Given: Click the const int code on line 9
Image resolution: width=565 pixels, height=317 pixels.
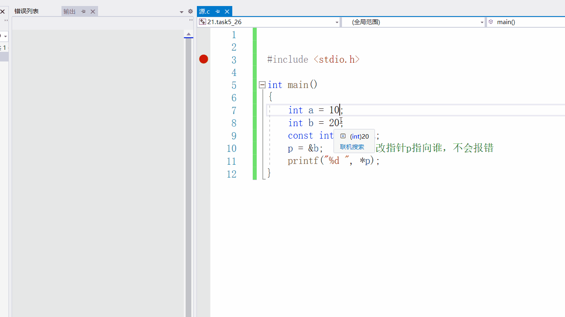Looking at the screenshot, I should 311,135.
